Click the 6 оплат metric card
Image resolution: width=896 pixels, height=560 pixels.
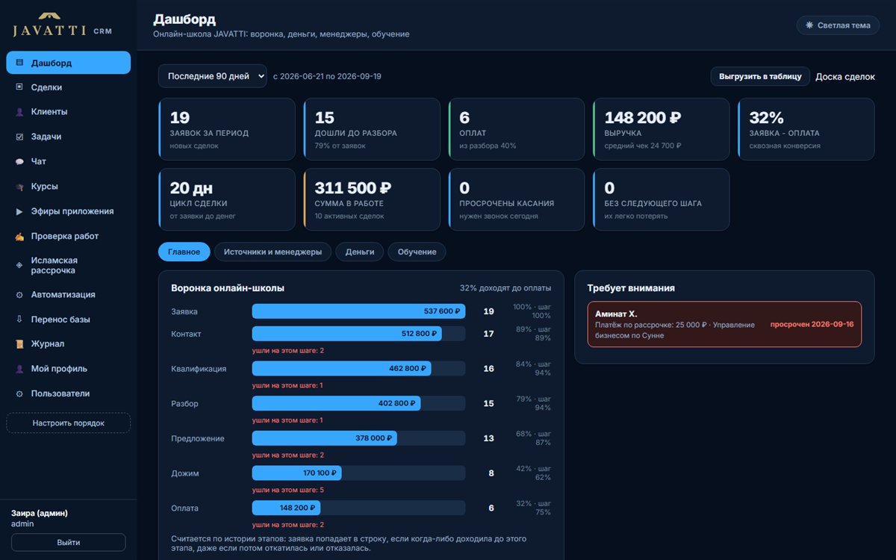click(517, 129)
